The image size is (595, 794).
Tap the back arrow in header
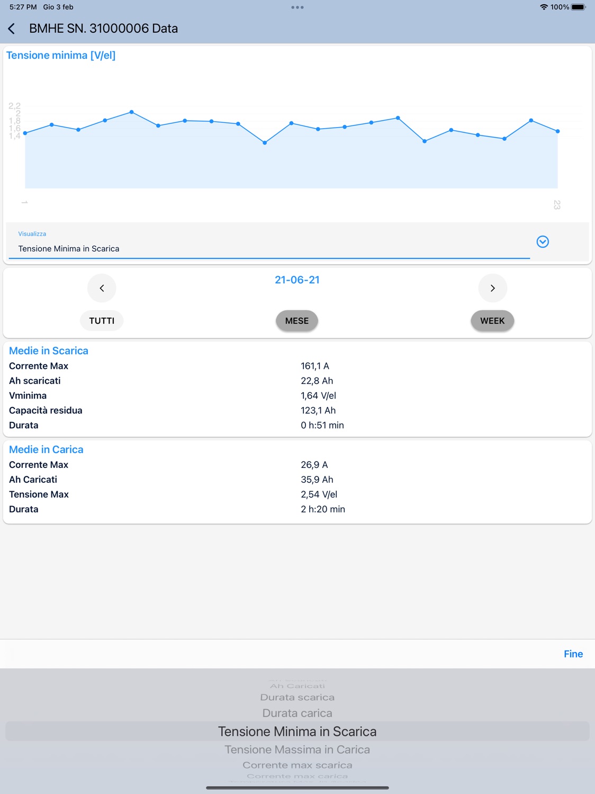[x=12, y=29]
